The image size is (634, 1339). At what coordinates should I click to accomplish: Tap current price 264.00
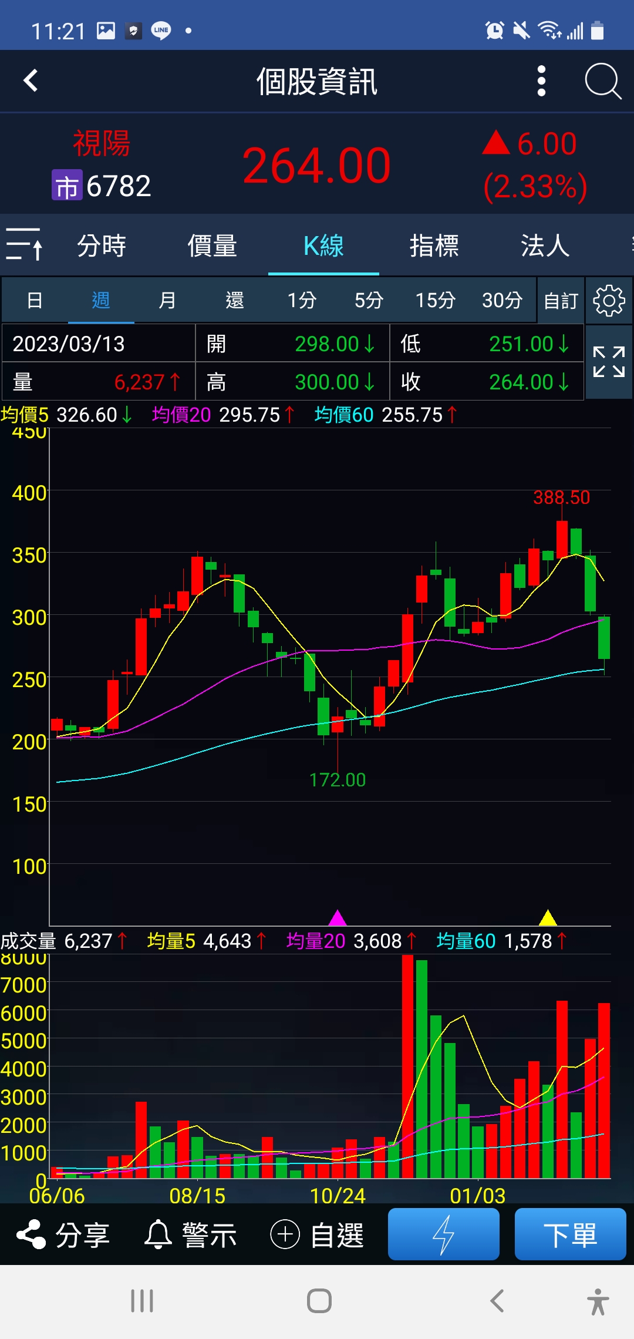click(x=317, y=166)
